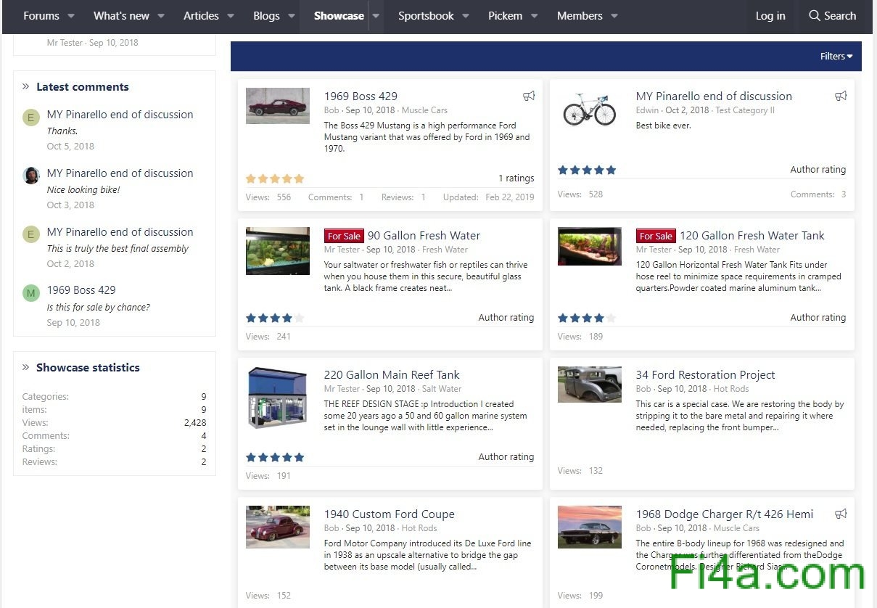877x608 pixels.
Task: Go to the Sportsbook tab
Action: [x=426, y=16]
